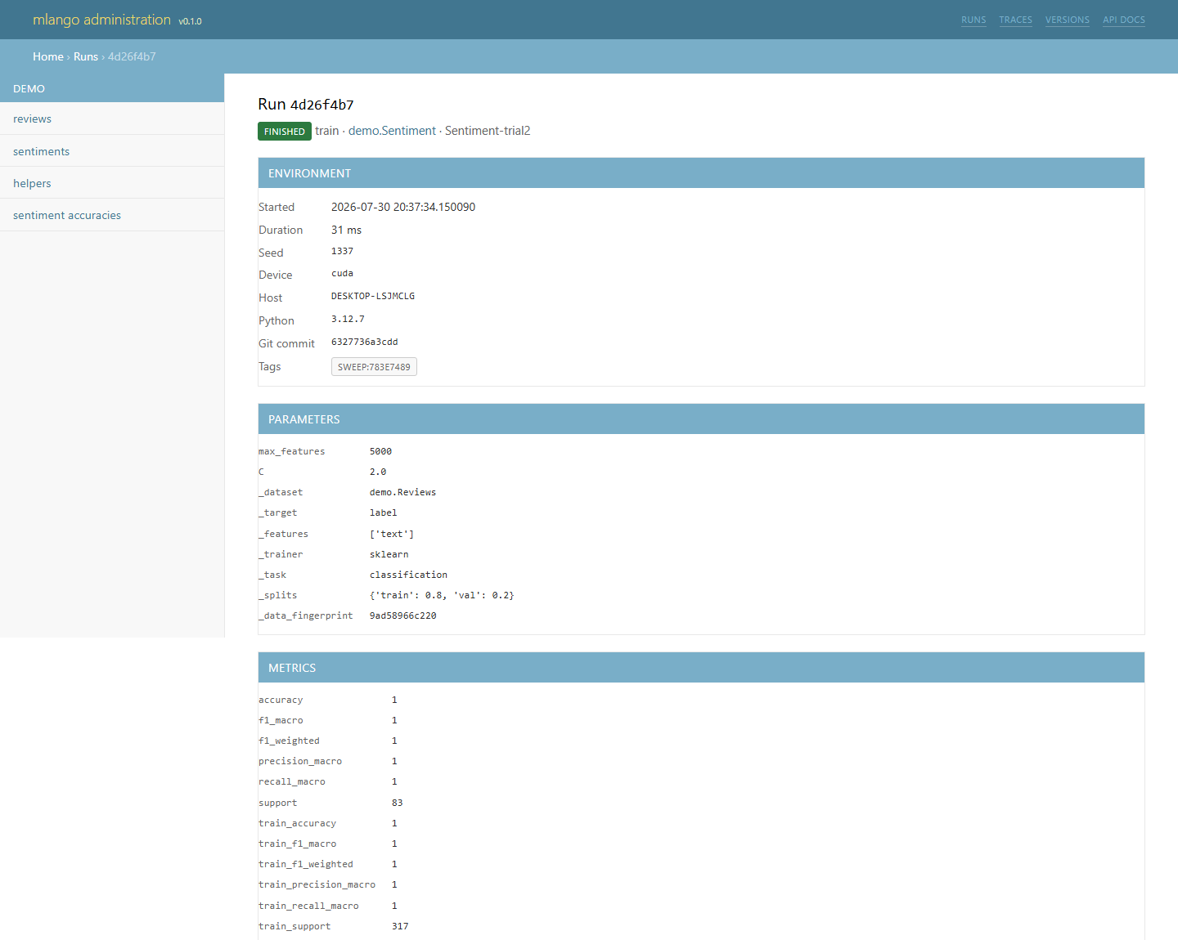Click the DEMO sidebar heading
Image resolution: width=1178 pixels, height=940 pixels.
(112, 88)
